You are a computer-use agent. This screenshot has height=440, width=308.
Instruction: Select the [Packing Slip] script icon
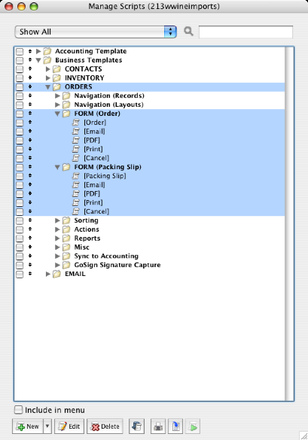(x=76, y=176)
